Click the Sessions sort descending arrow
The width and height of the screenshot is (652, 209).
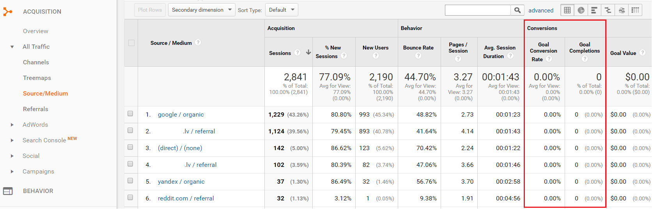[x=308, y=52]
